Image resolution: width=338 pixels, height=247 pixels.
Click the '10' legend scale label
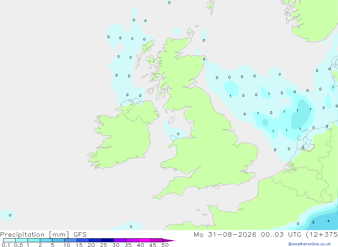[x=67, y=245]
